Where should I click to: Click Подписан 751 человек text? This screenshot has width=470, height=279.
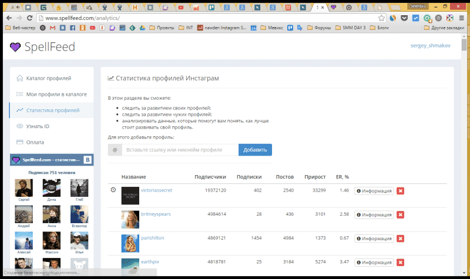52,173
